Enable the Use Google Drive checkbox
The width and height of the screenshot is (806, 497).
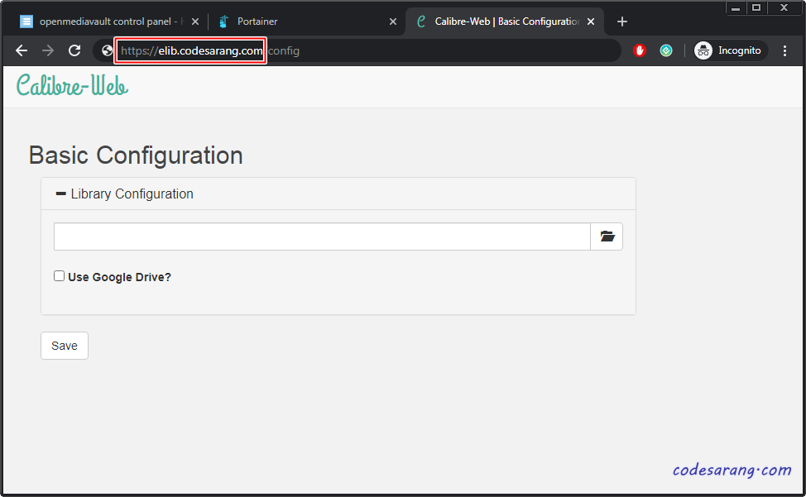(x=59, y=276)
